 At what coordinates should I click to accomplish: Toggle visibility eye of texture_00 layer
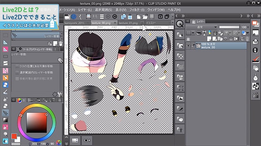pyautogui.click(x=188, y=46)
